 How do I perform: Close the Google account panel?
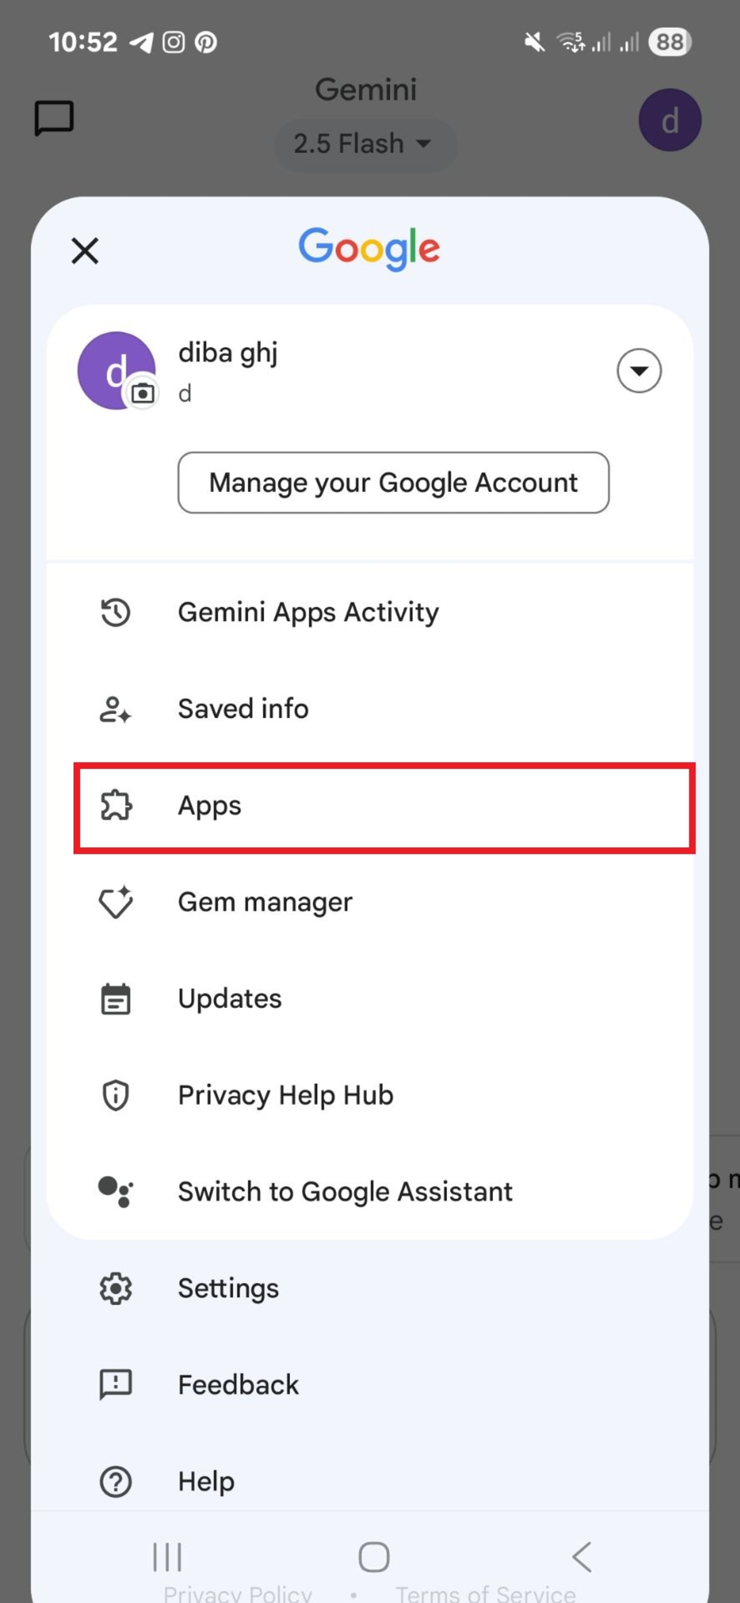point(85,251)
